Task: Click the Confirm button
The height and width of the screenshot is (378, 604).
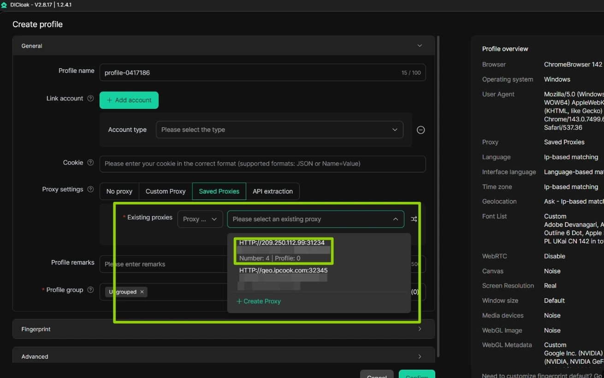Action: click(x=416, y=375)
